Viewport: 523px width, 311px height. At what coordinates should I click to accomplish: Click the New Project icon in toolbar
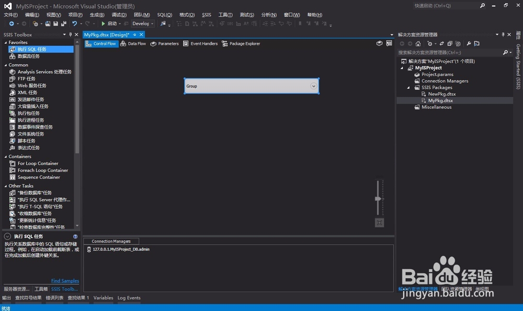pos(36,23)
